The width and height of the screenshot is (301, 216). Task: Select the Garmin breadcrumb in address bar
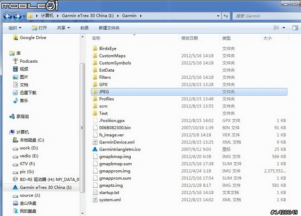pos(129,16)
